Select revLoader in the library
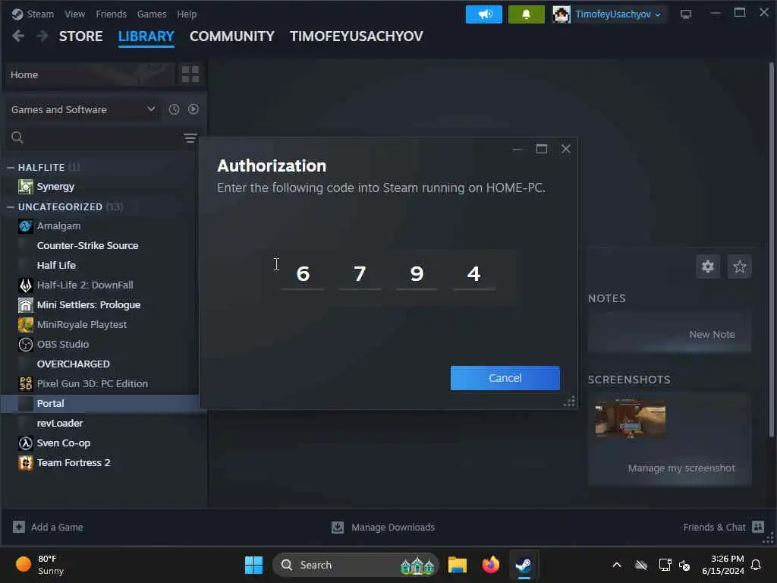This screenshot has width=777, height=583. (x=59, y=423)
